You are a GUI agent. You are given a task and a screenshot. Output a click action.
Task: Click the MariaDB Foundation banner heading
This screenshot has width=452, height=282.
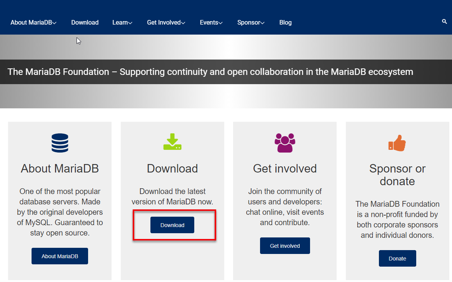pyautogui.click(x=210, y=71)
